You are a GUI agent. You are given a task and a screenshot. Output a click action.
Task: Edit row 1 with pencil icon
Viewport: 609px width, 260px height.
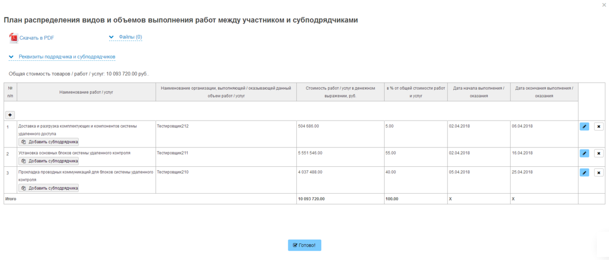point(584,126)
